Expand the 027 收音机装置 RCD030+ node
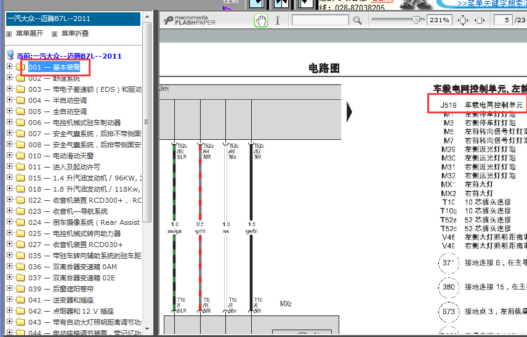 click(x=9, y=244)
